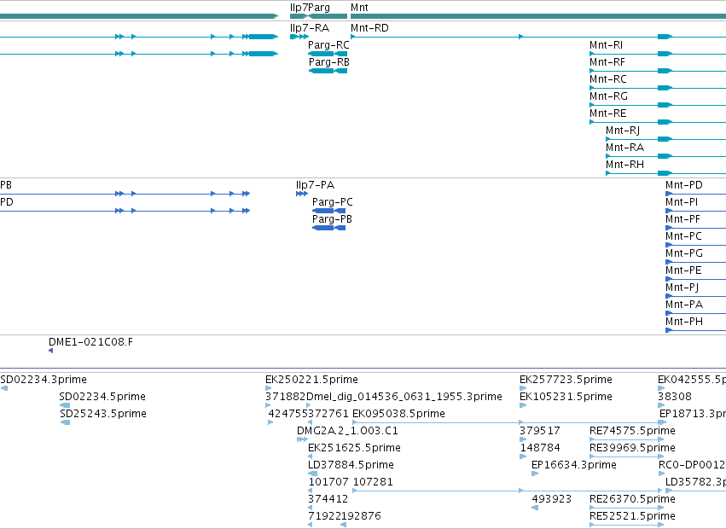Click the DMG2A2_1.003.C1 arrow glyph

click(302, 439)
